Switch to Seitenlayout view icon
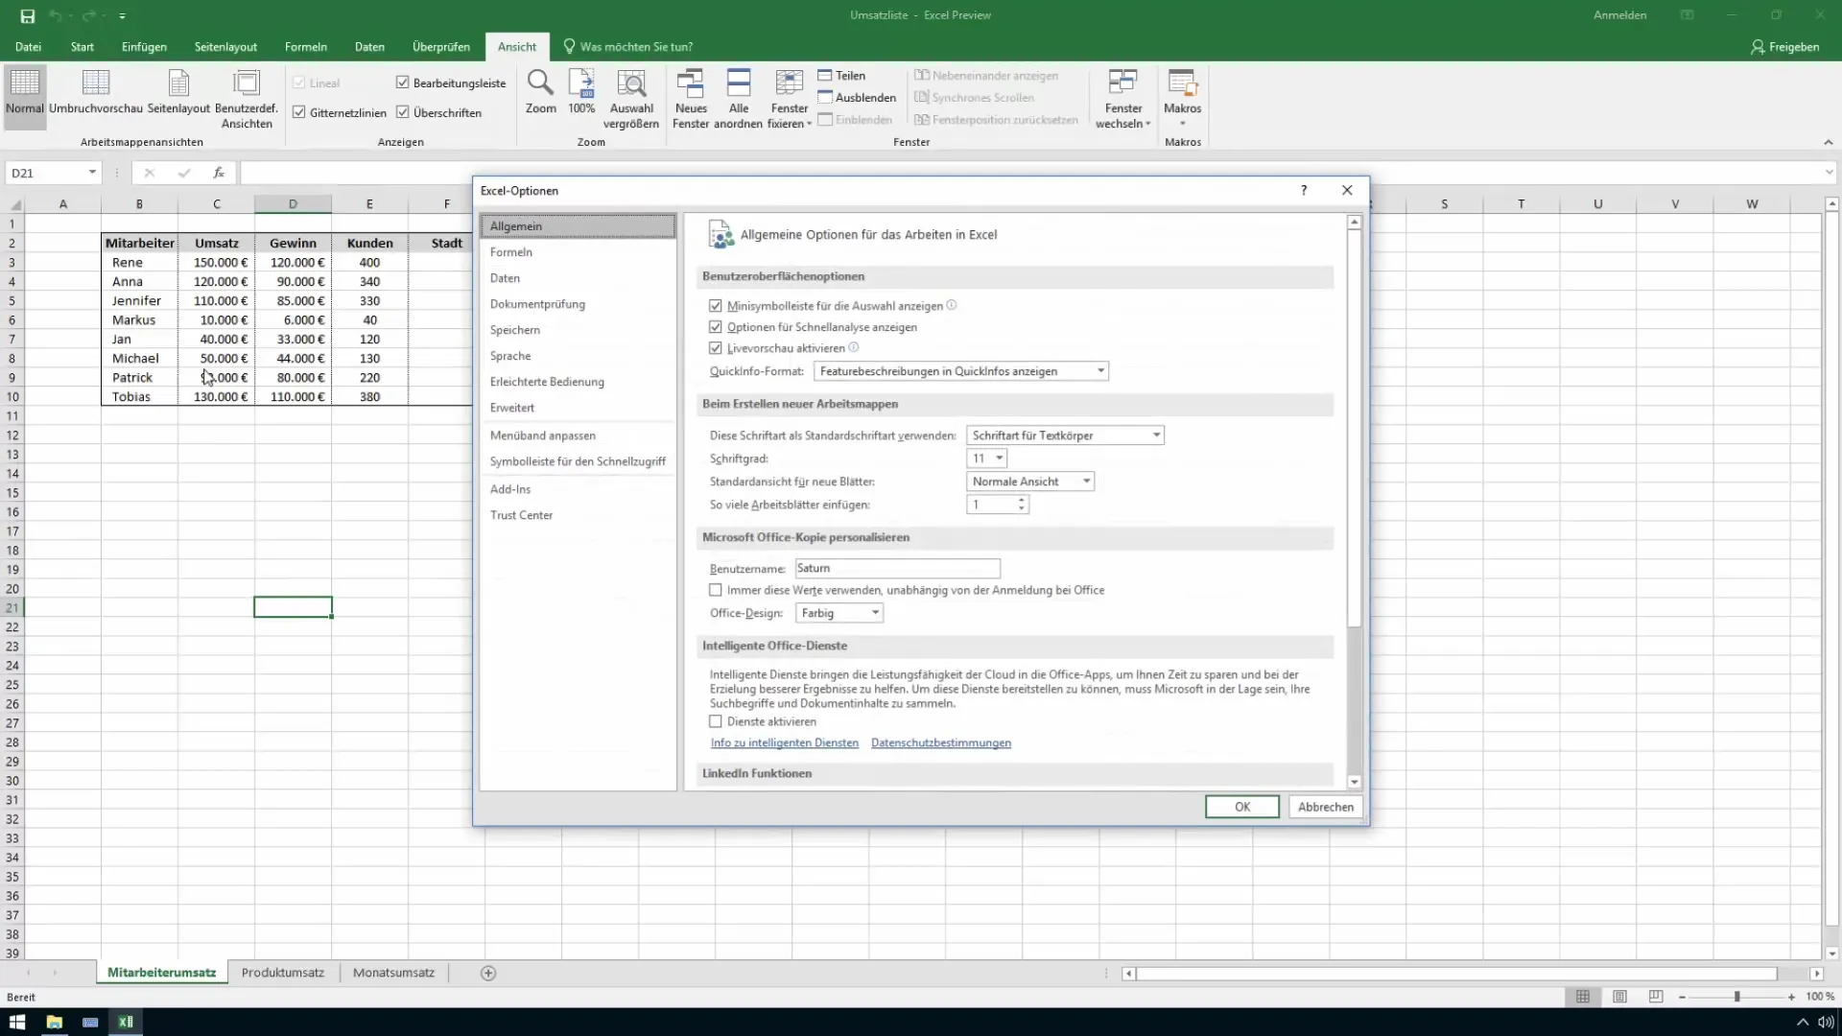This screenshot has height=1036, width=1842. coord(178,92)
